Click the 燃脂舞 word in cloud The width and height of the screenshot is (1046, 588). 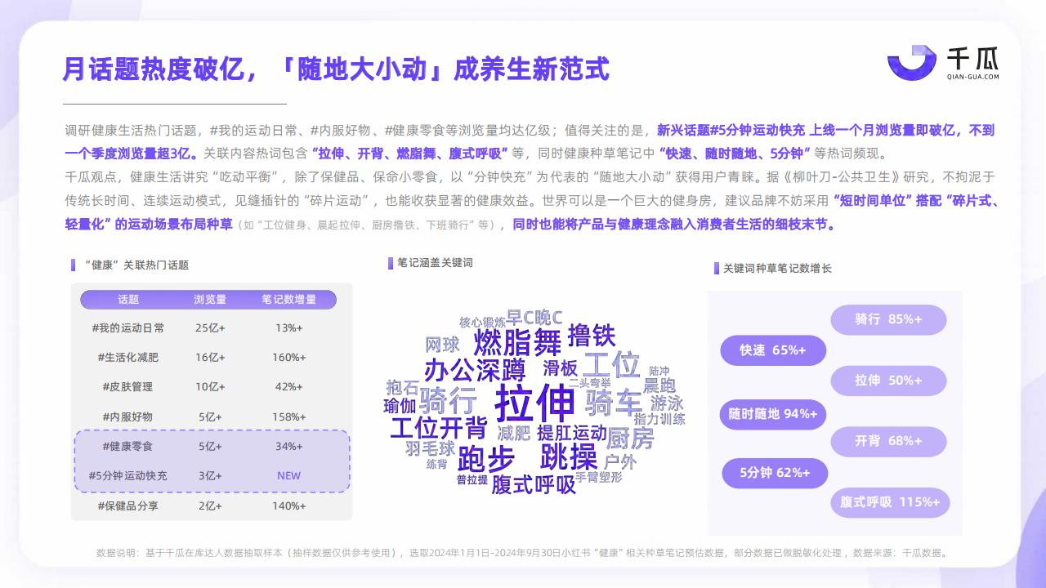pyautogui.click(x=517, y=341)
